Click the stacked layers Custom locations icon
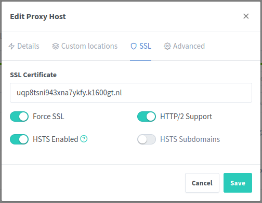This screenshot has width=262, height=203. coord(56,46)
